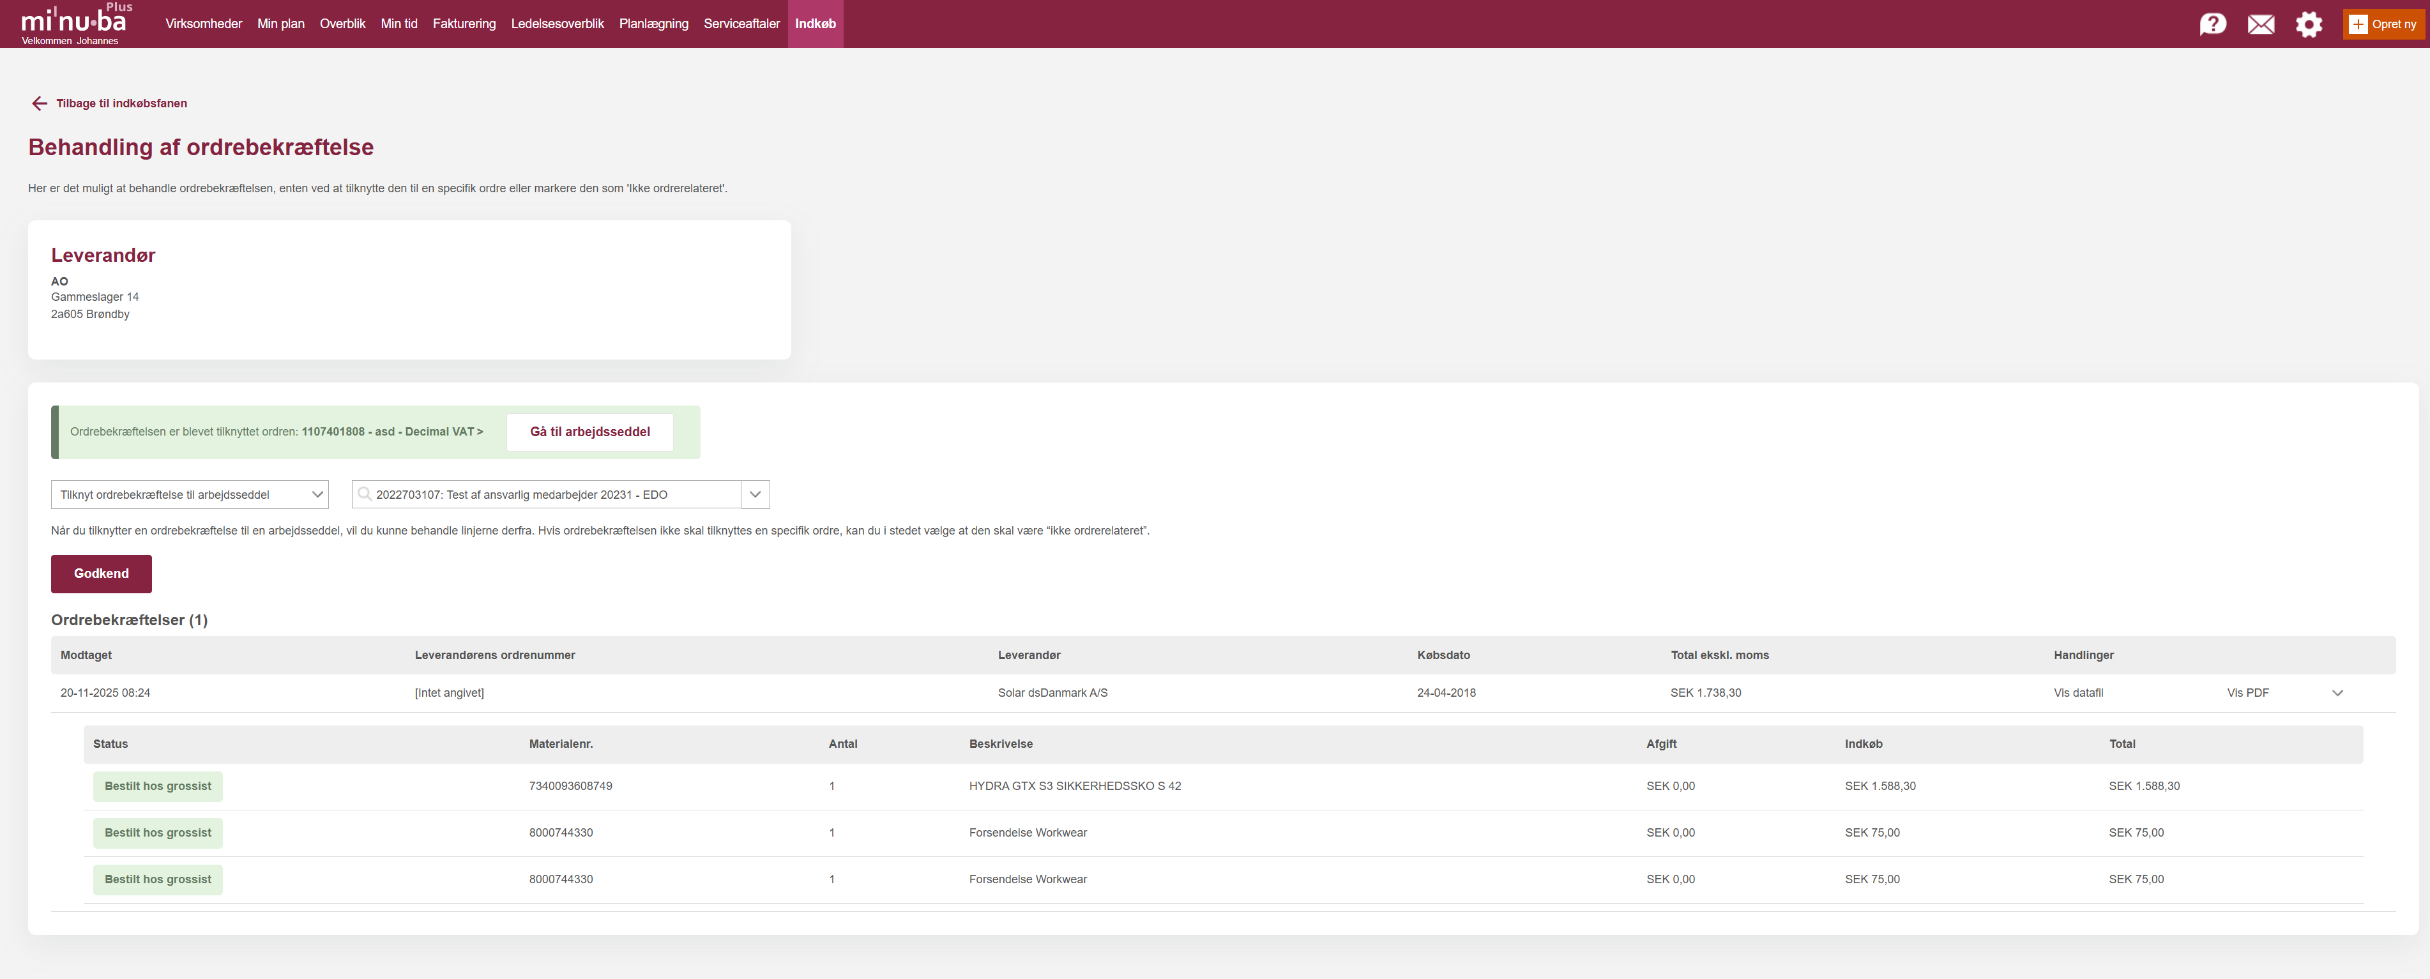Screen dimensions: 2430x979
Task: Open the mail envelope icon
Action: click(x=2260, y=24)
